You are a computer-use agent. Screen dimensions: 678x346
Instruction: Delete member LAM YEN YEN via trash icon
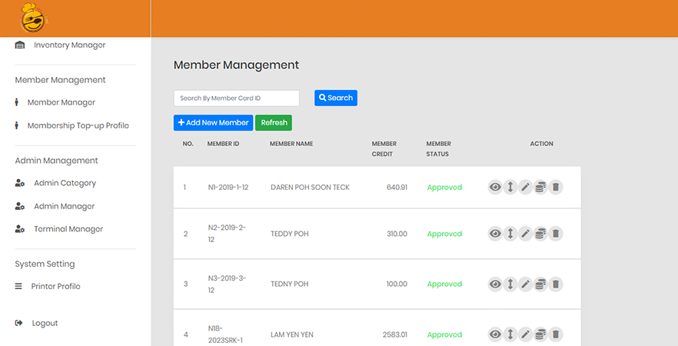click(556, 334)
